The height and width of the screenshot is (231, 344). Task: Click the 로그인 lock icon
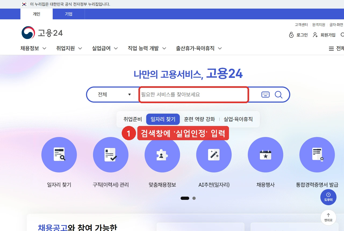coord(291,35)
